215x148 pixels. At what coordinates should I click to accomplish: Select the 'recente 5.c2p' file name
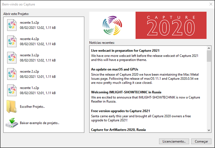[x=30, y=23]
